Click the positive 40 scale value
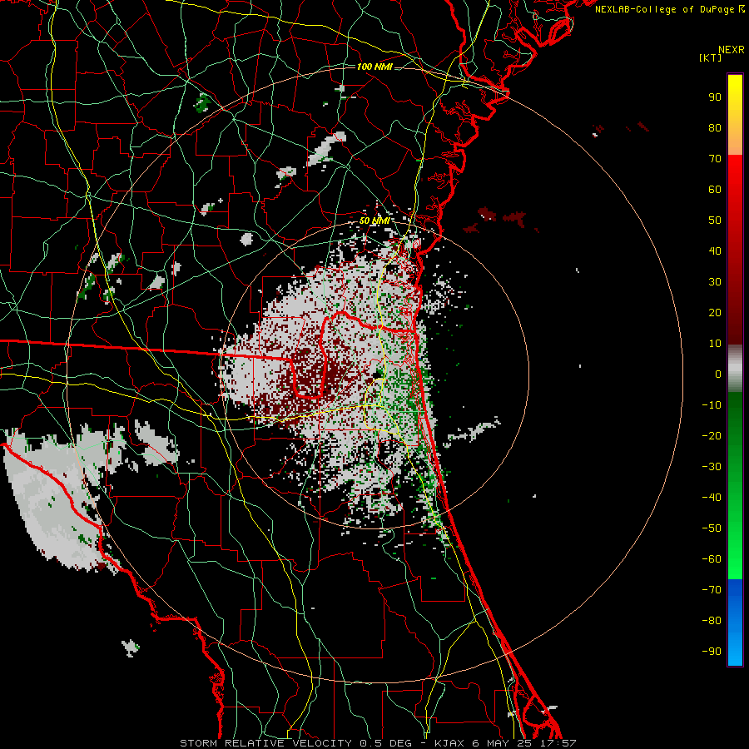This screenshot has height=749, width=749. [x=715, y=251]
